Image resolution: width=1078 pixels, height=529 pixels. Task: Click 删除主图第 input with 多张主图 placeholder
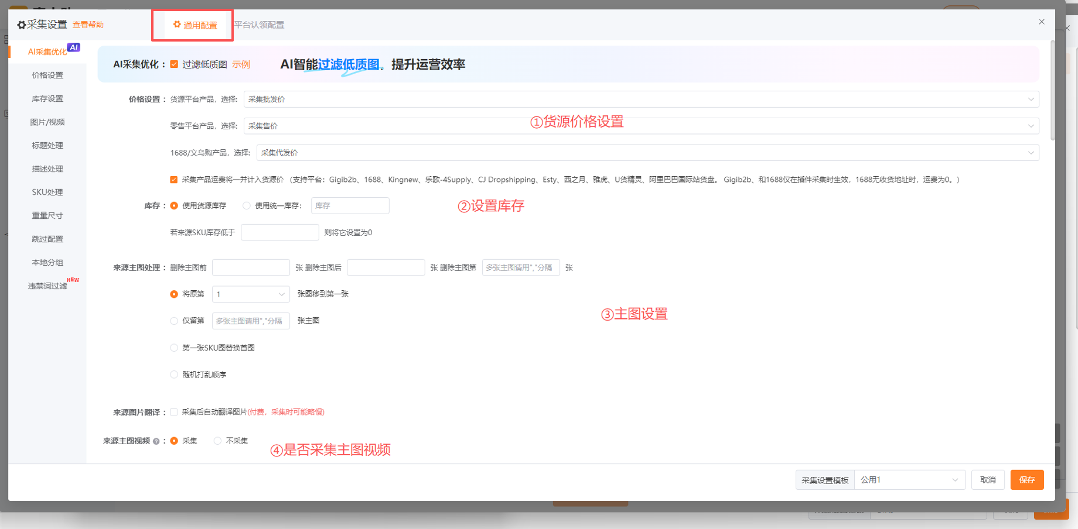click(x=521, y=267)
